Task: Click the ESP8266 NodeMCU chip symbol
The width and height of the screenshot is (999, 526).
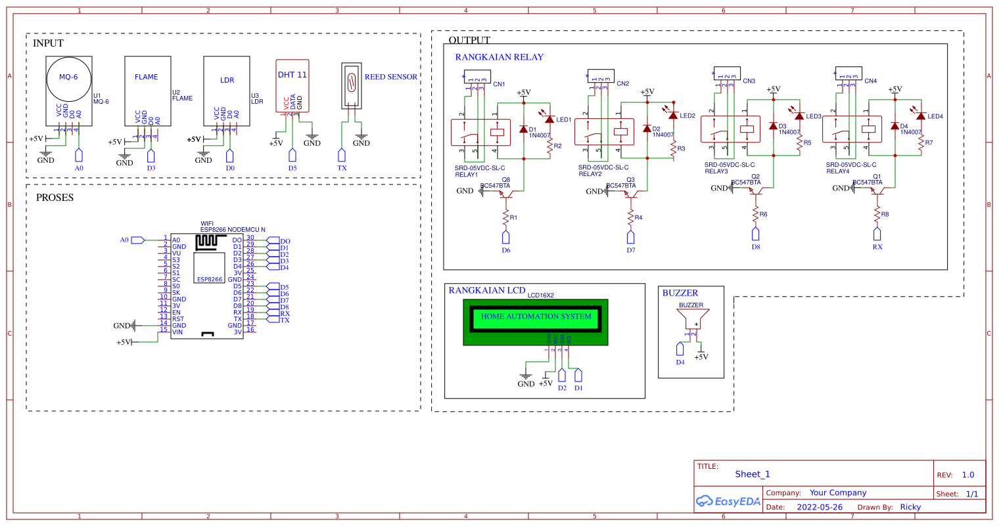Action: 206,286
